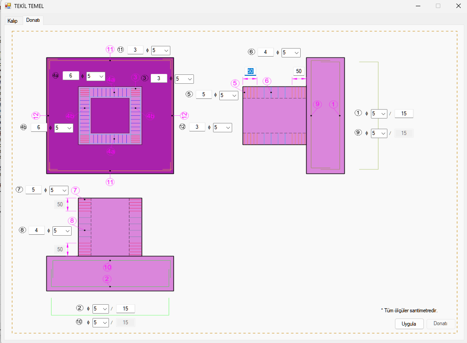Screen dimensions: 467x343
Task: Expand the rebar 8 diameter combo box
Action: pyautogui.click(x=62, y=231)
